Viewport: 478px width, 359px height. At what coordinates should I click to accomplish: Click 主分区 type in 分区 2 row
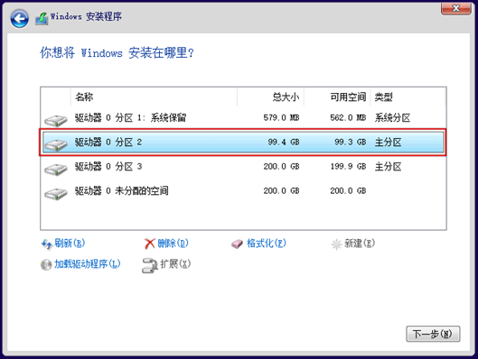pos(388,143)
